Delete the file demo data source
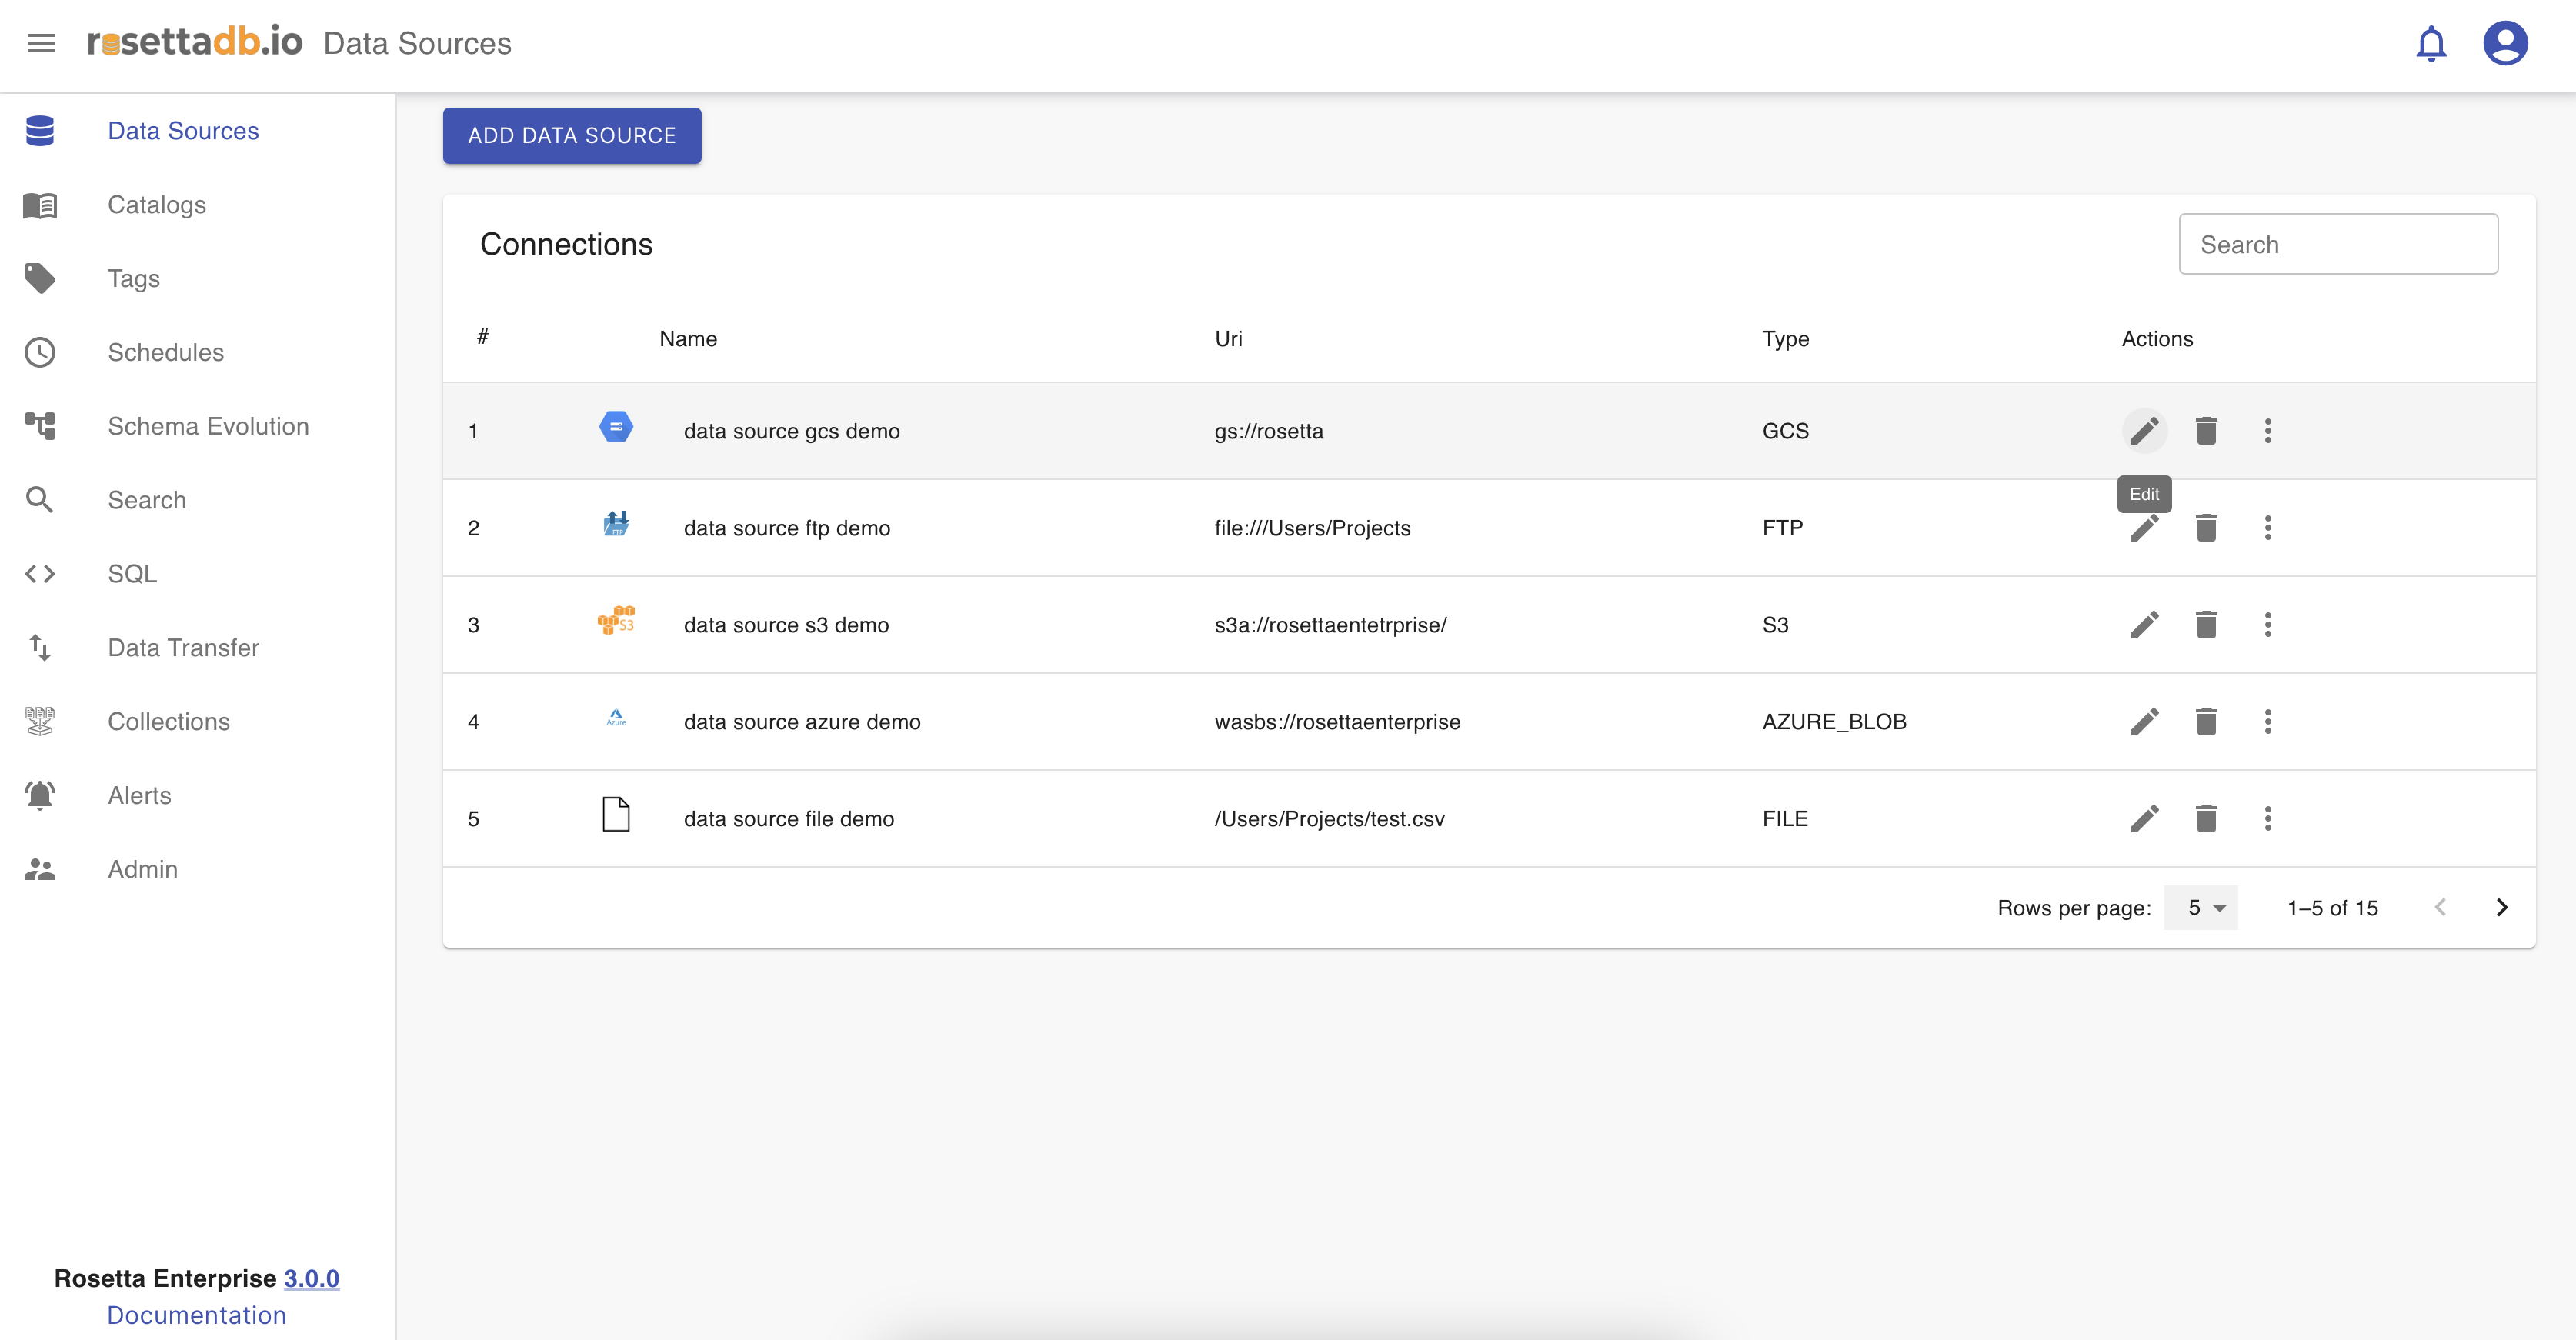The image size is (2576, 1340). coord(2206,819)
